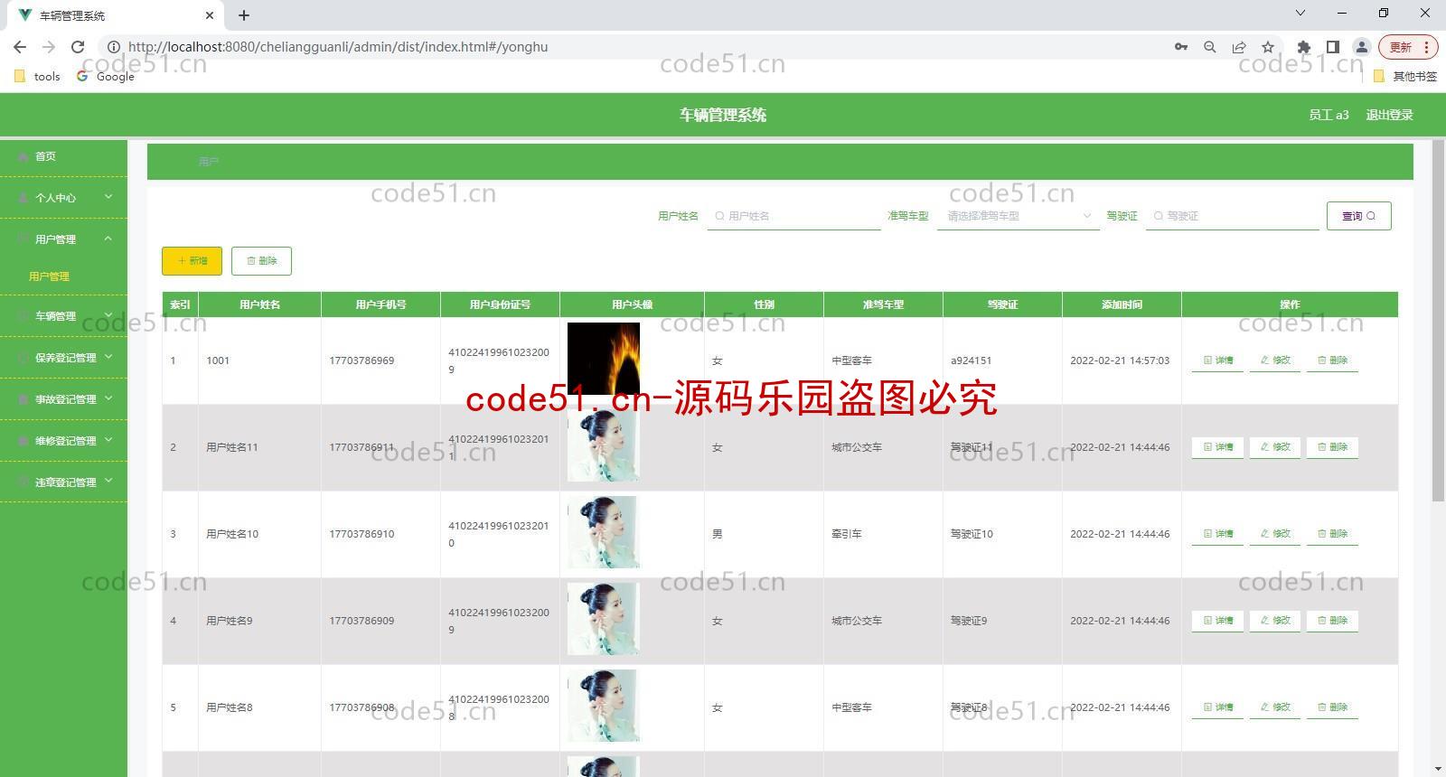This screenshot has height=777, width=1446.
Task: Click 修改 for 用户姓名9
Action: click(x=1275, y=621)
